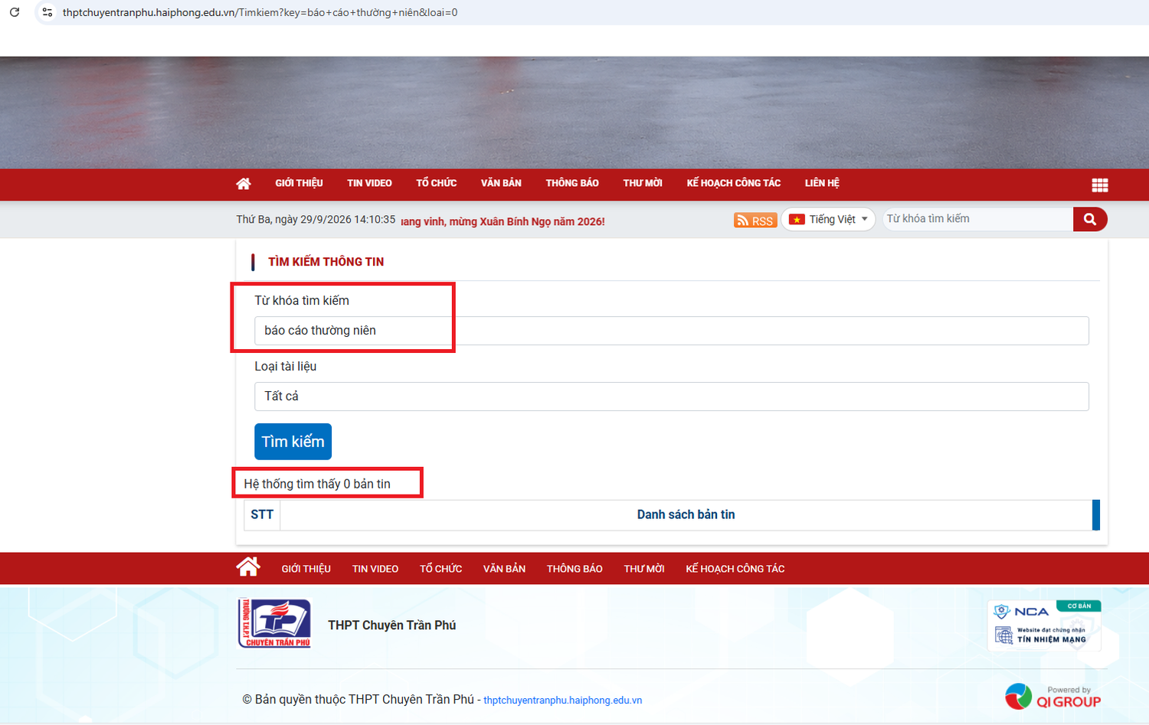The width and height of the screenshot is (1149, 725).
Task: Open TIN VIDEO in the top menu
Action: (x=369, y=184)
